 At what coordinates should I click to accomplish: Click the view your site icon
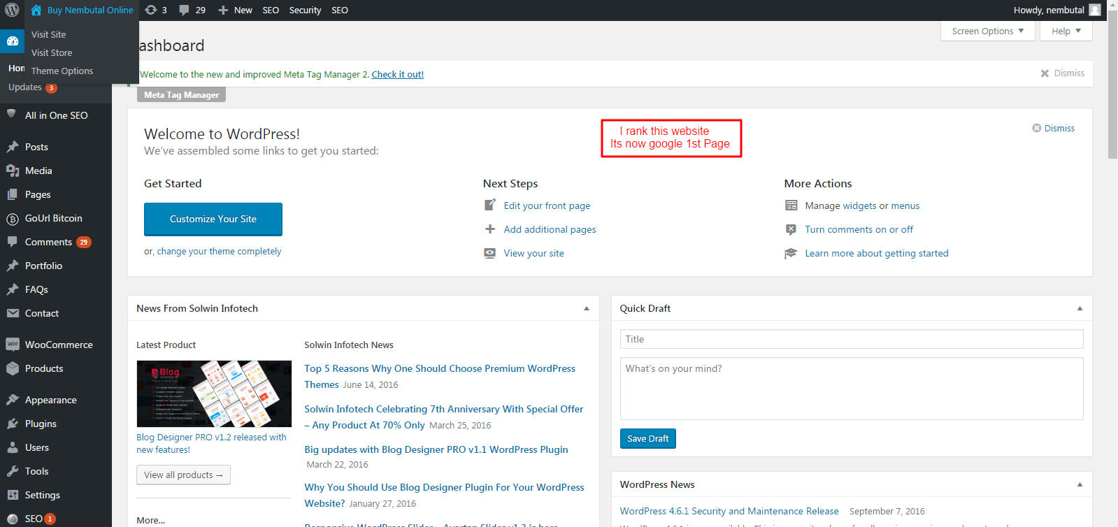(490, 253)
